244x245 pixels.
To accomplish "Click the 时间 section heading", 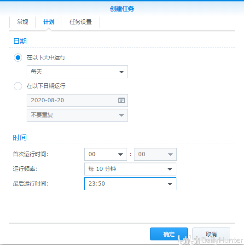I will coord(20,138).
